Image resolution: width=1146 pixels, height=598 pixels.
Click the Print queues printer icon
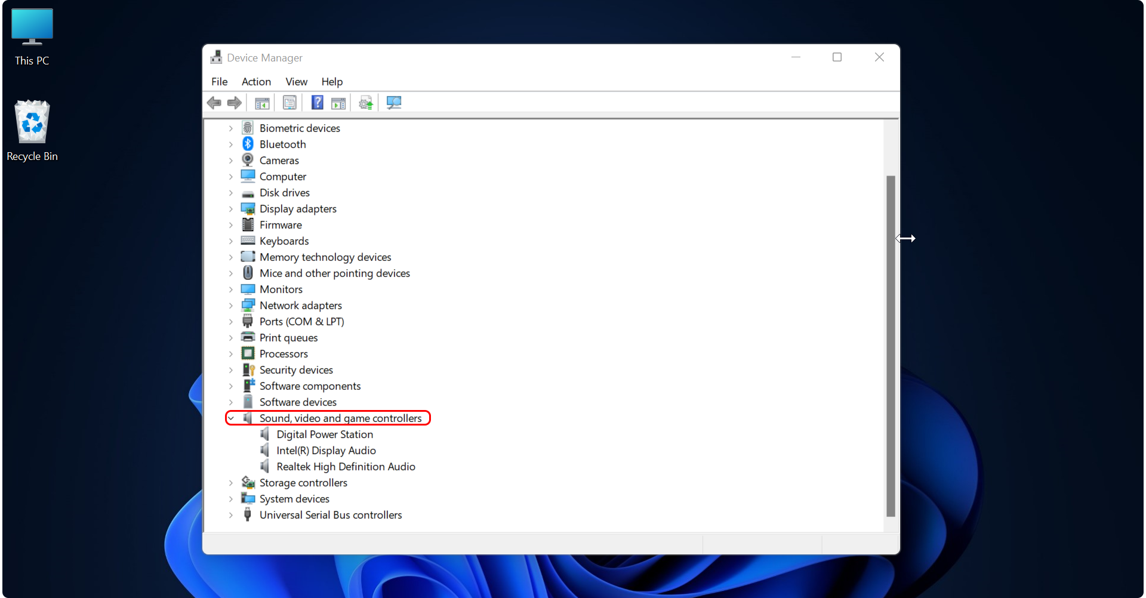(x=248, y=337)
